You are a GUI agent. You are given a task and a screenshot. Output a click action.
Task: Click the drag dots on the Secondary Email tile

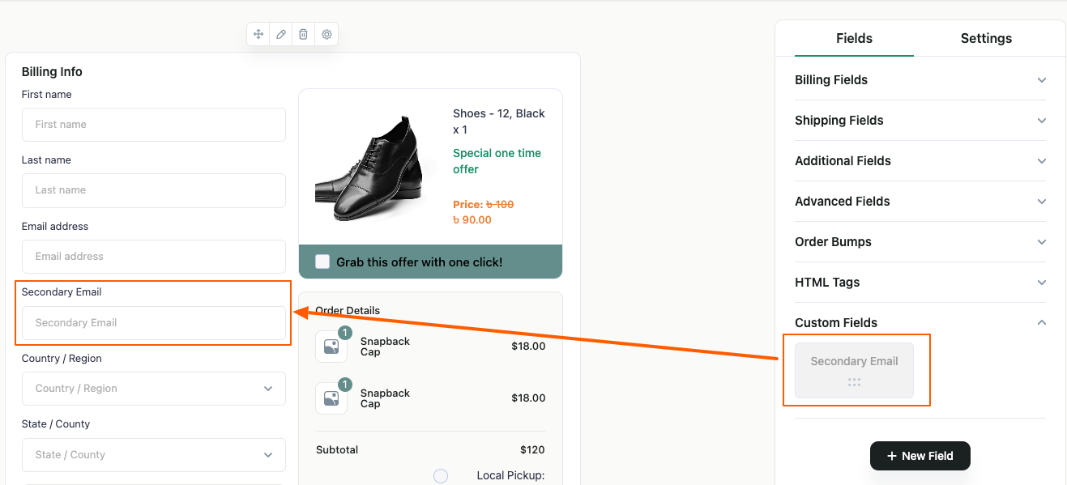tap(854, 382)
